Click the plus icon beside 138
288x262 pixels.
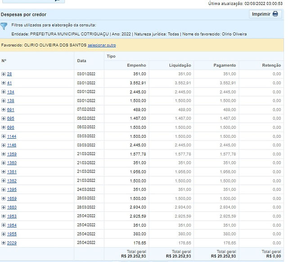click(x=3, y=101)
